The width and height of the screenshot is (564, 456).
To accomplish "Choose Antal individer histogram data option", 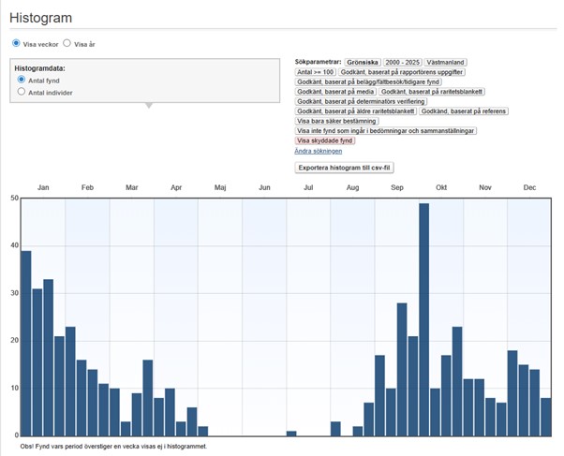I will tap(22, 92).
